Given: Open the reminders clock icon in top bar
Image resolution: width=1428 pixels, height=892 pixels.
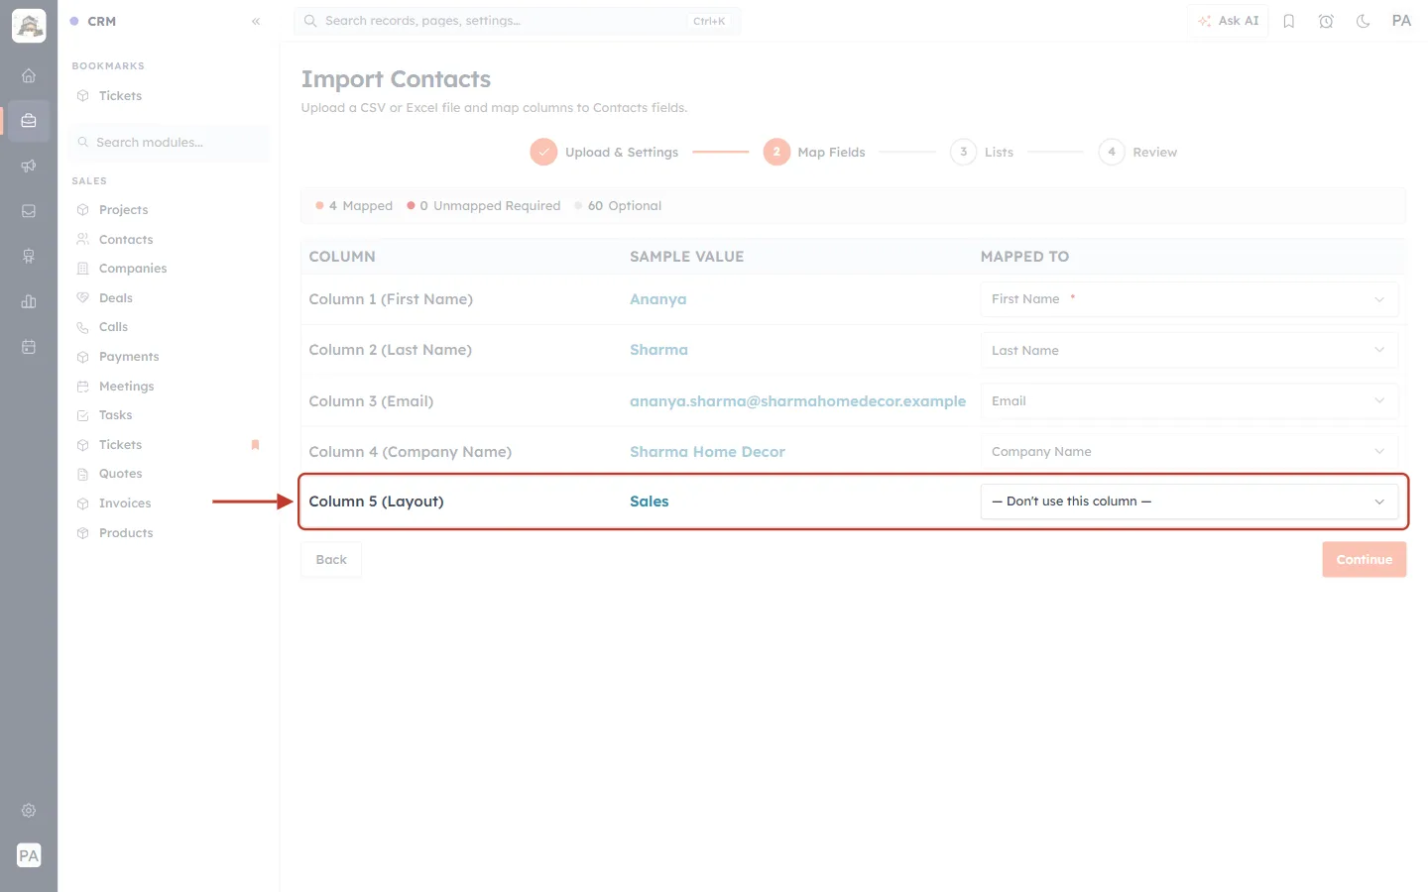Looking at the screenshot, I should [x=1326, y=21].
